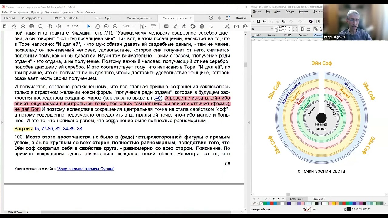The width and height of the screenshot is (388, 218).
Task: Go to the last page in CorelDRAW navigator
Action: [279, 199]
